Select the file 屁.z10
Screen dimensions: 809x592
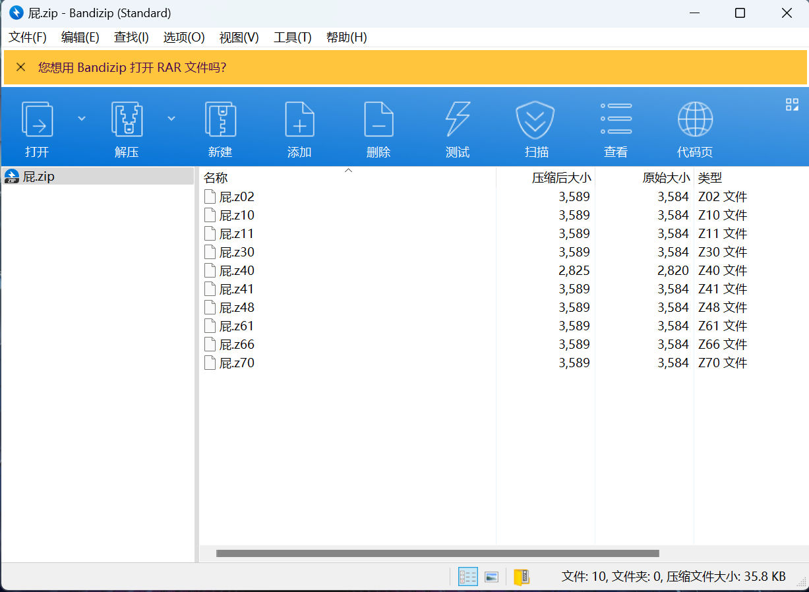(237, 215)
